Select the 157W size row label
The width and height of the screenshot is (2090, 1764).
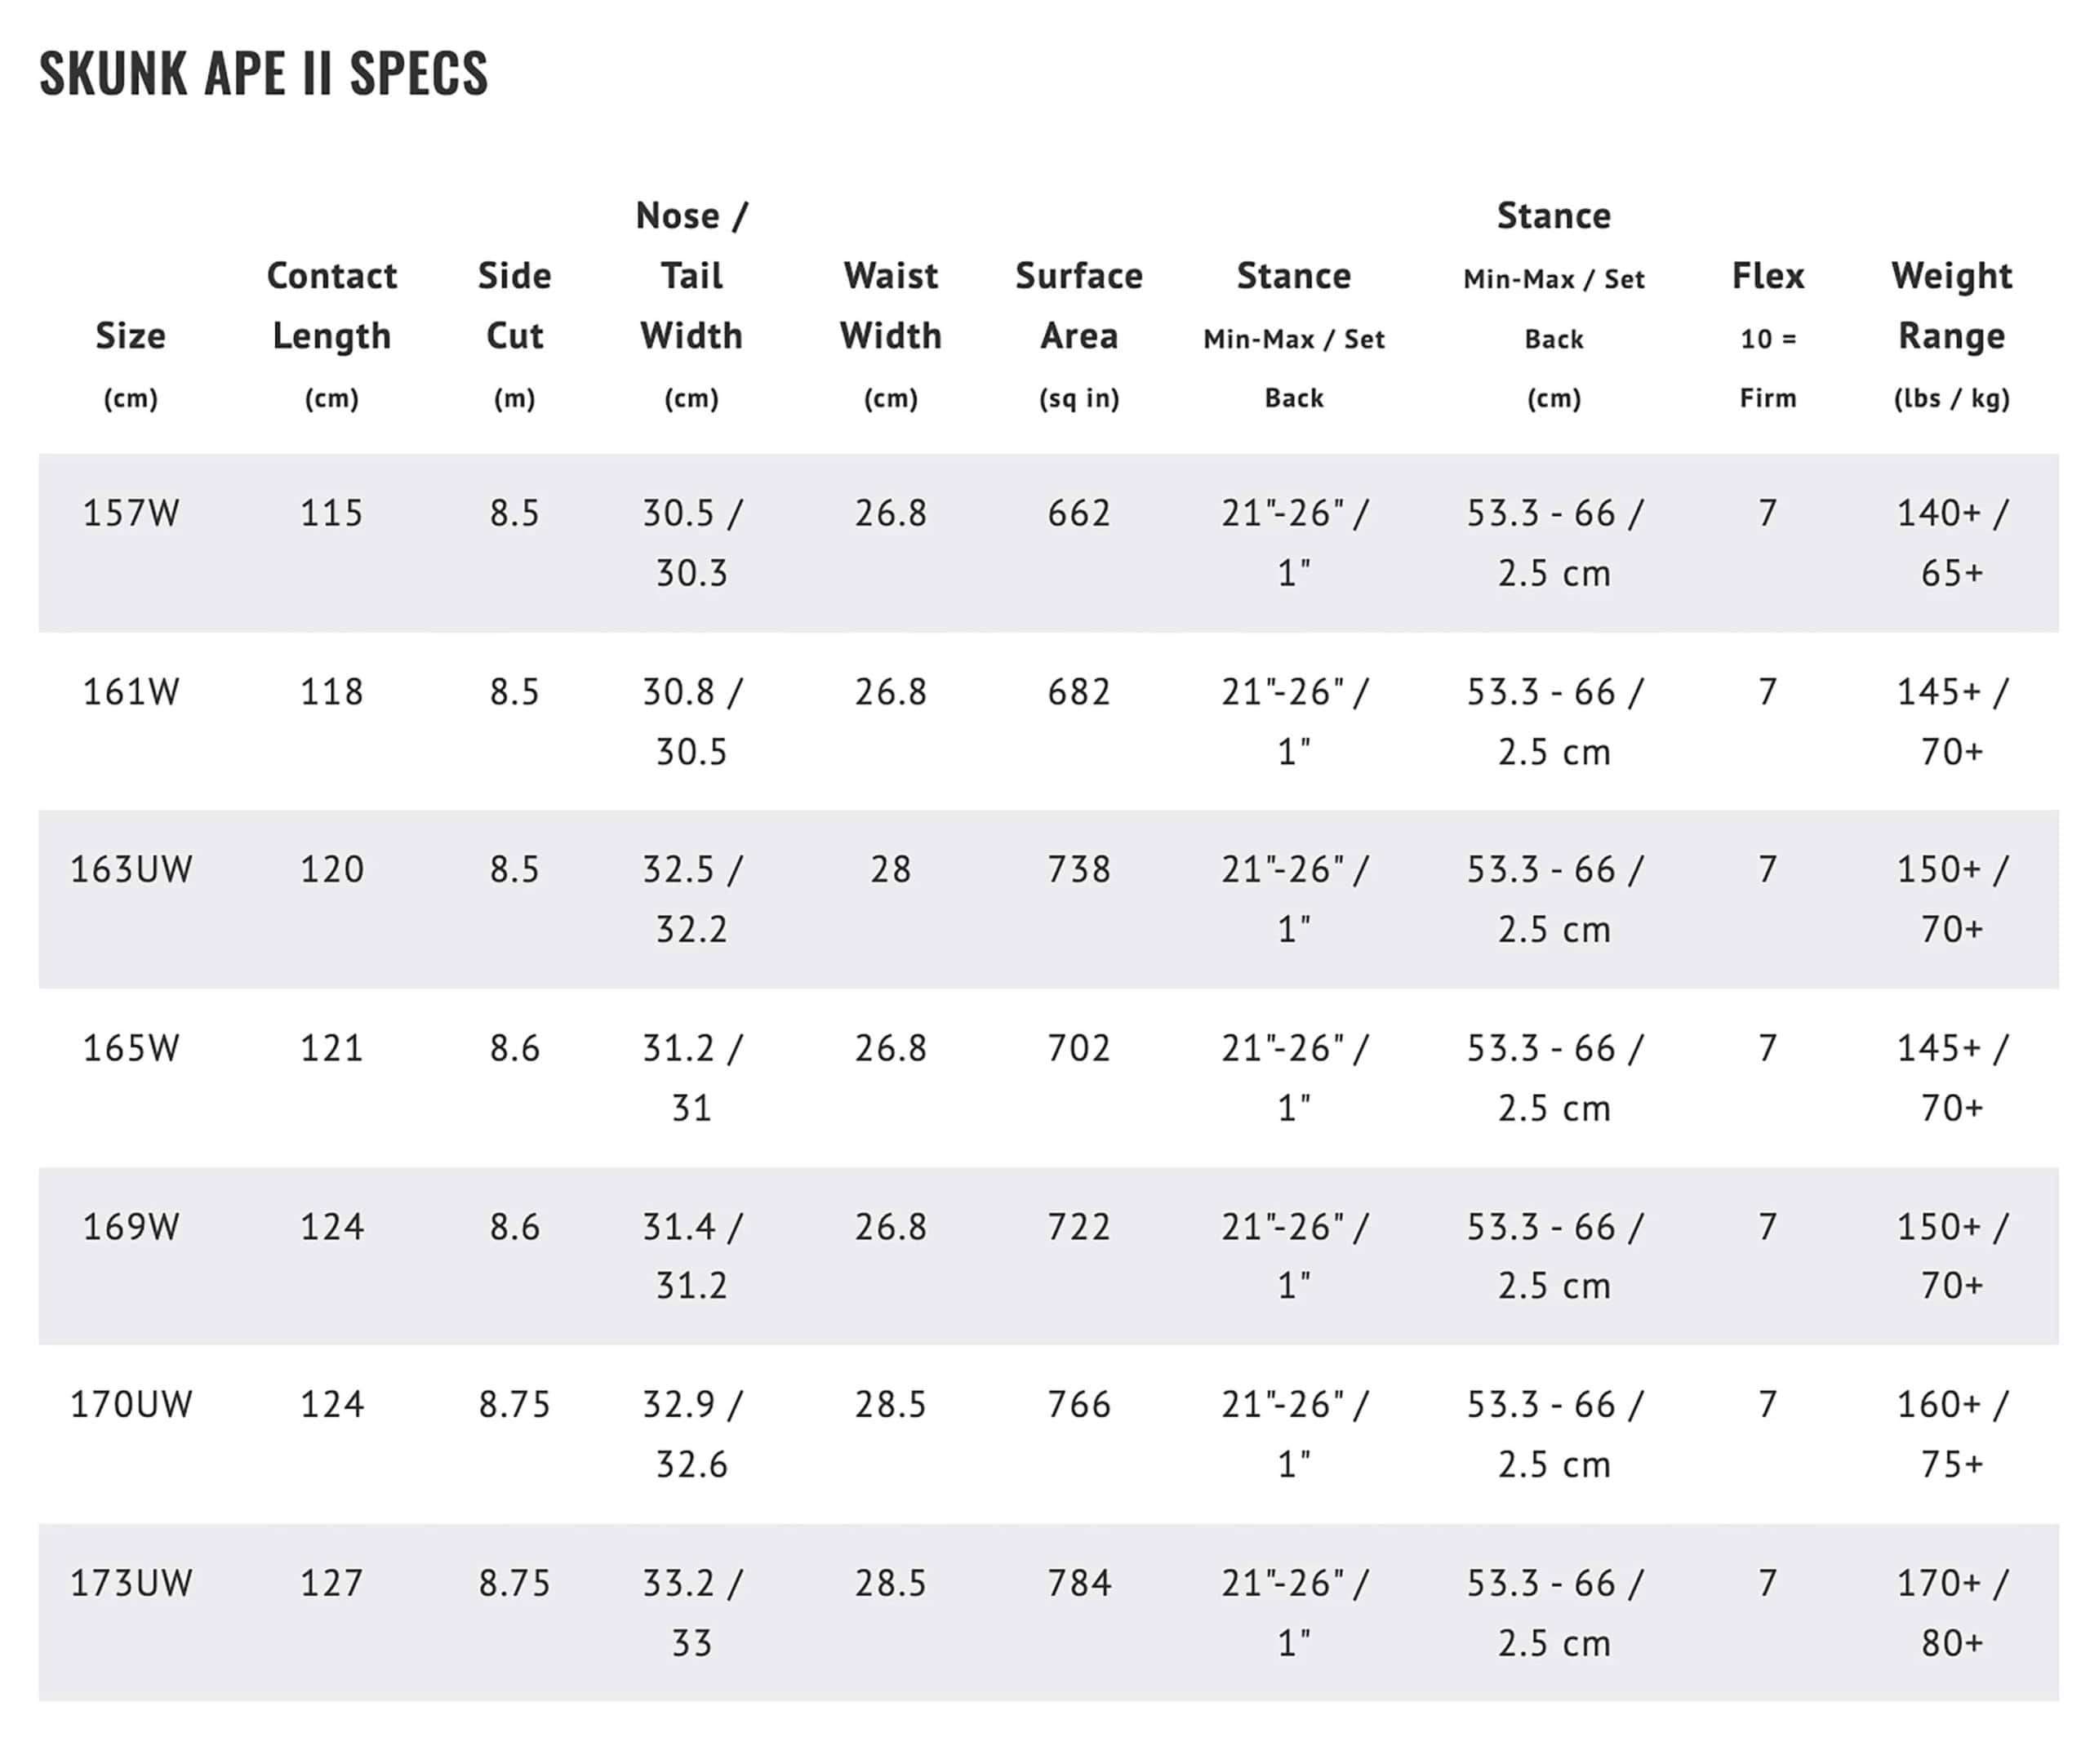(131, 513)
